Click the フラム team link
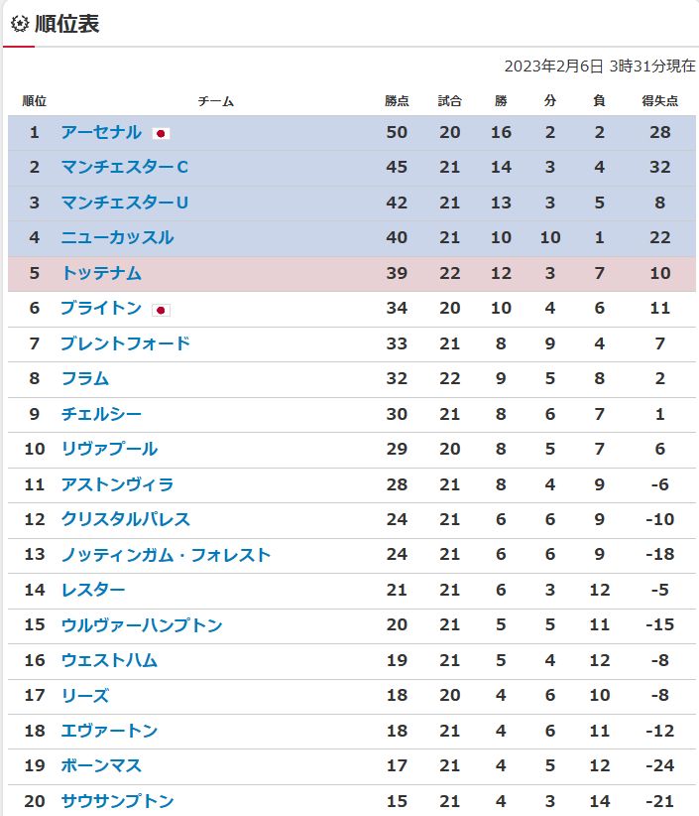 coord(85,378)
